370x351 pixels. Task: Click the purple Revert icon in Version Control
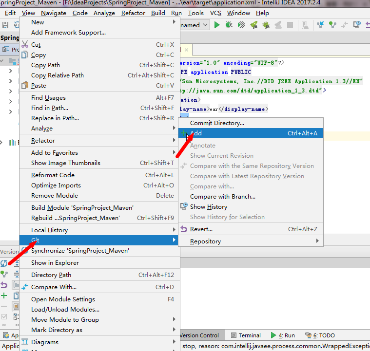coord(4,285)
